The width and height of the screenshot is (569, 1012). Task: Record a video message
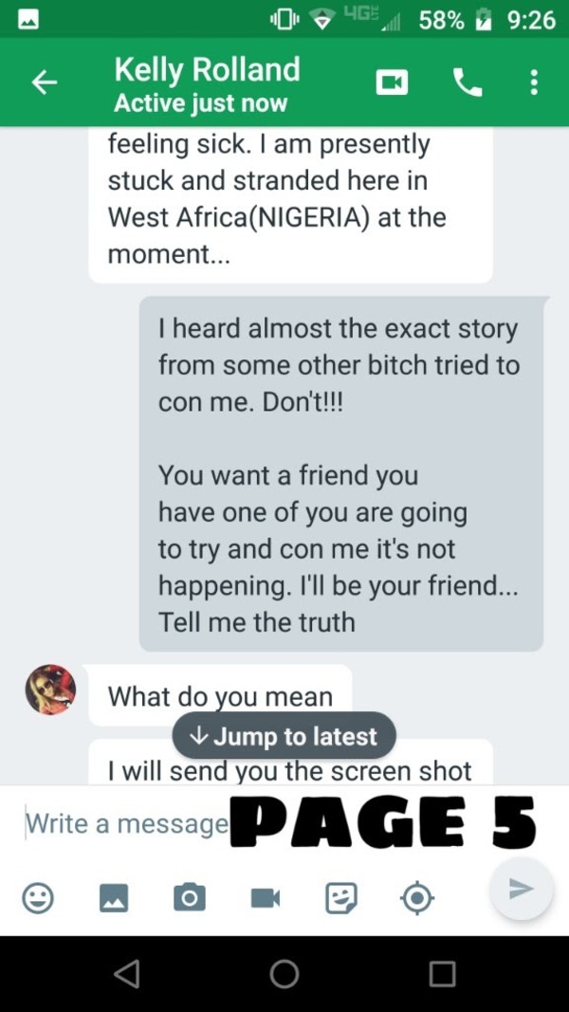pyautogui.click(x=265, y=897)
